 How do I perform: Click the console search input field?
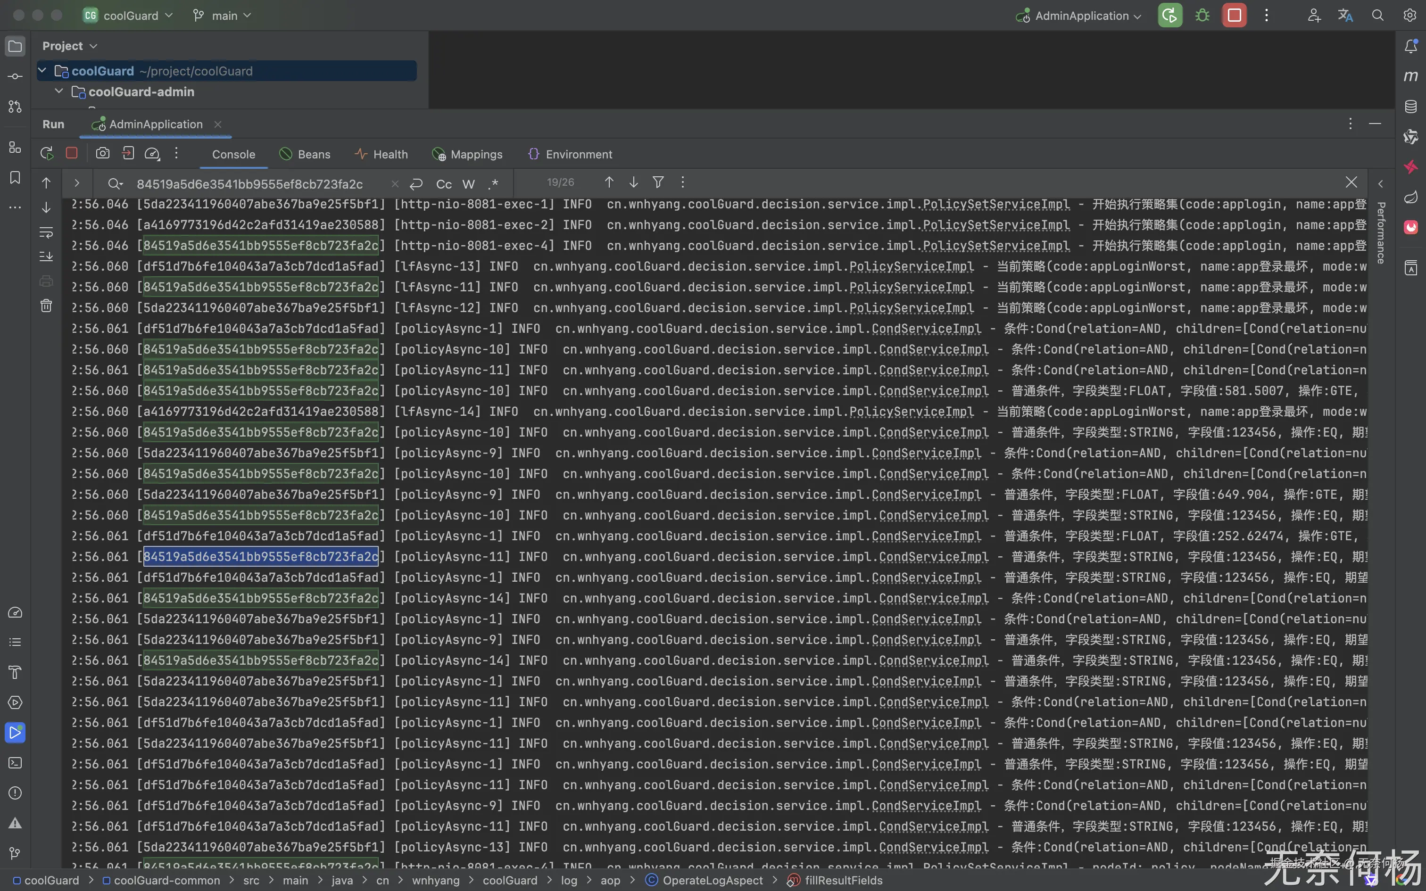tap(250, 184)
